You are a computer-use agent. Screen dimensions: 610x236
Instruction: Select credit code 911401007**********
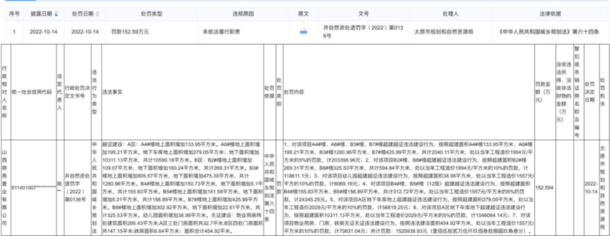(x=34, y=188)
